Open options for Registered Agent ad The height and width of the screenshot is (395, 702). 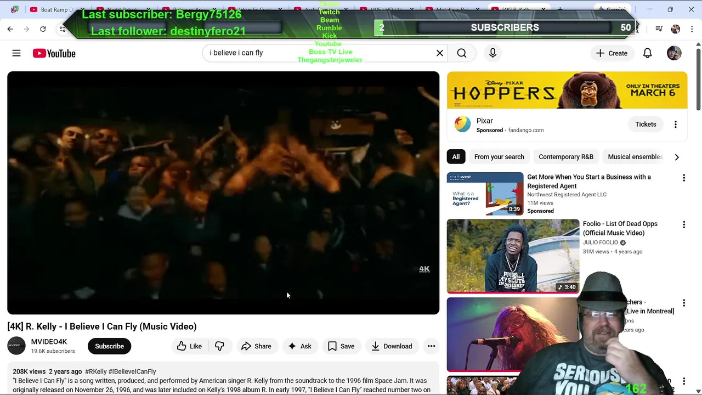684,178
